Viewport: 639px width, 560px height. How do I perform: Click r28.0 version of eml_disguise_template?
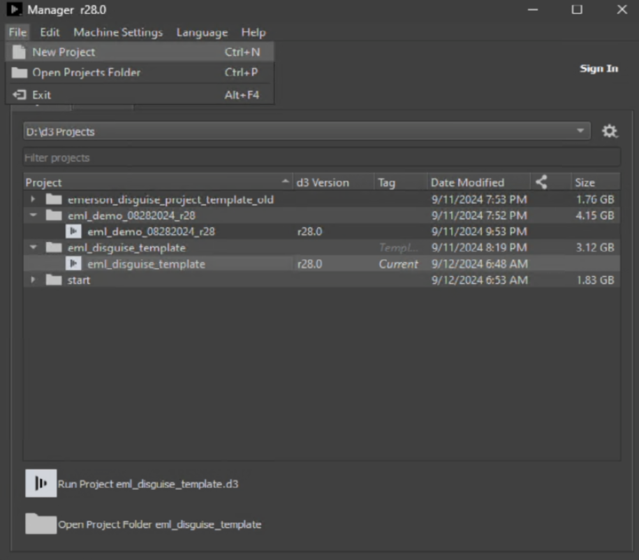(309, 264)
